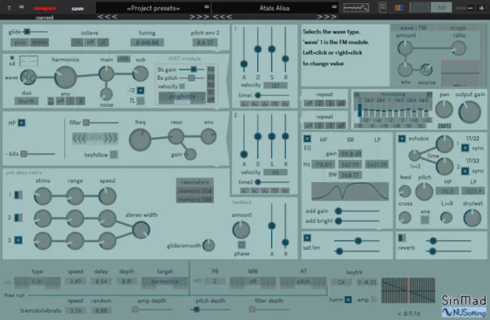Screen dimensions: 490x320
Task: Click the wave type selector knob
Action: click(28, 77)
